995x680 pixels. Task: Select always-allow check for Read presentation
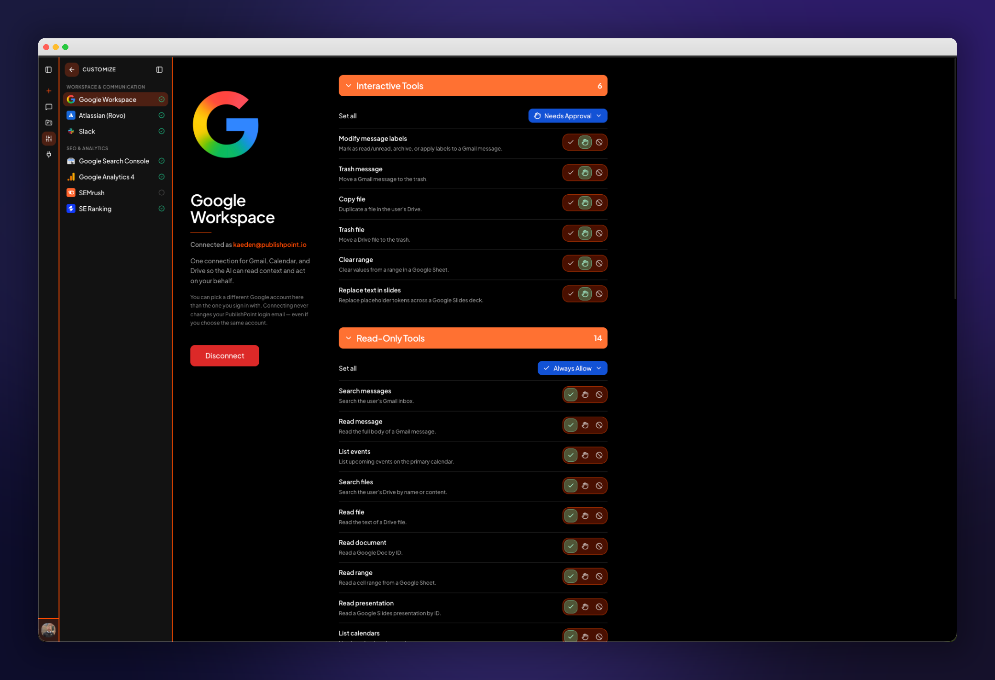pyautogui.click(x=571, y=607)
